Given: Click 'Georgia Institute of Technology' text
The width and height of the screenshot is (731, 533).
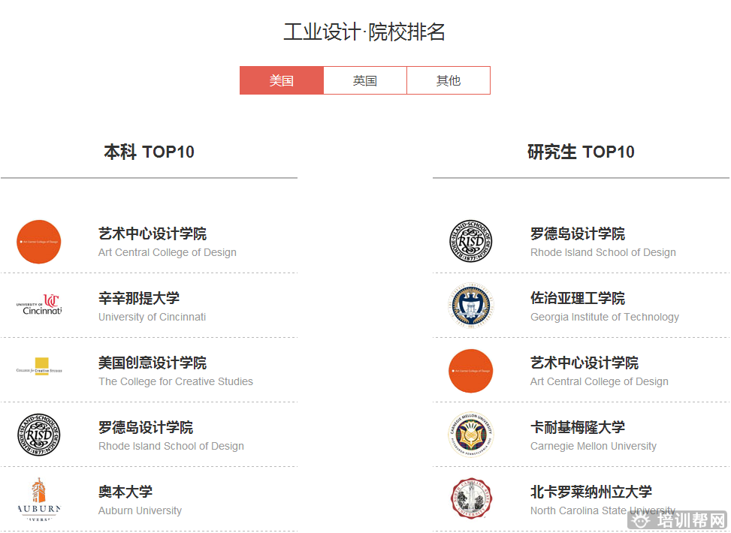Looking at the screenshot, I should coord(605,318).
